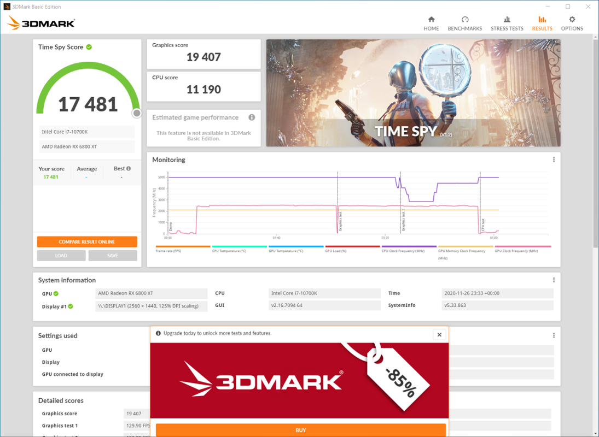Click the score gauge end marker
This screenshot has height=437, width=599.
(137, 113)
